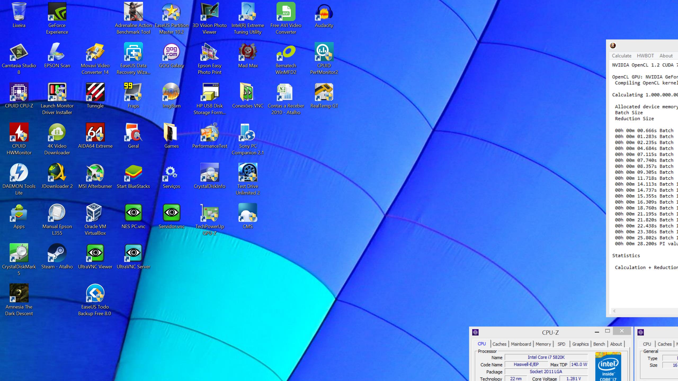
Task: Select the Caches tab in second CPU-Z window
Action: pos(664,344)
